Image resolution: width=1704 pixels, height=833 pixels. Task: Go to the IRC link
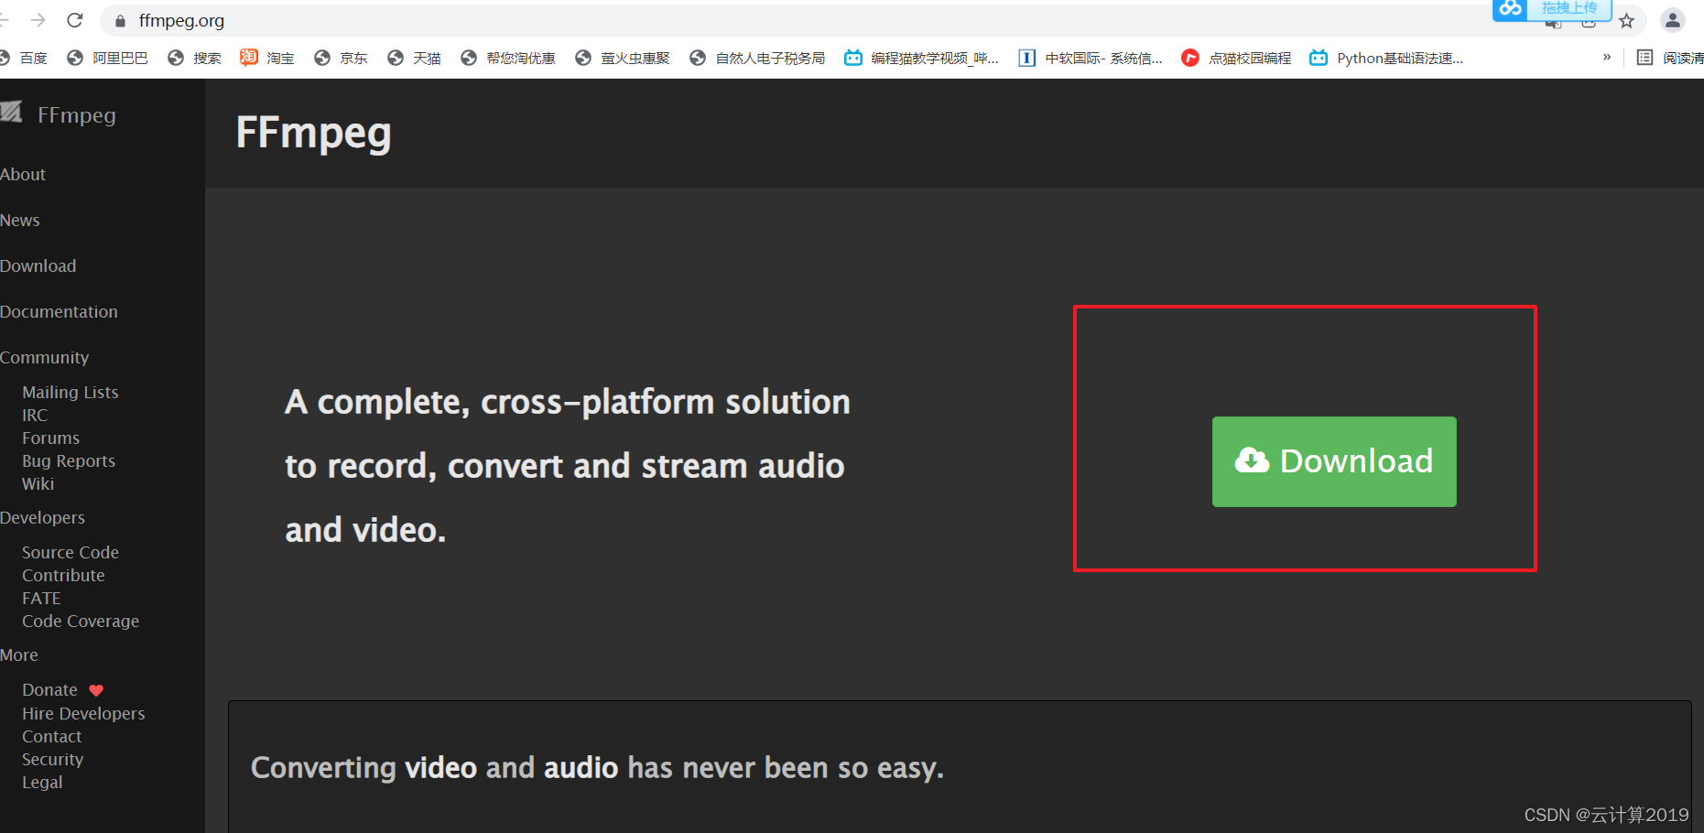coord(35,415)
